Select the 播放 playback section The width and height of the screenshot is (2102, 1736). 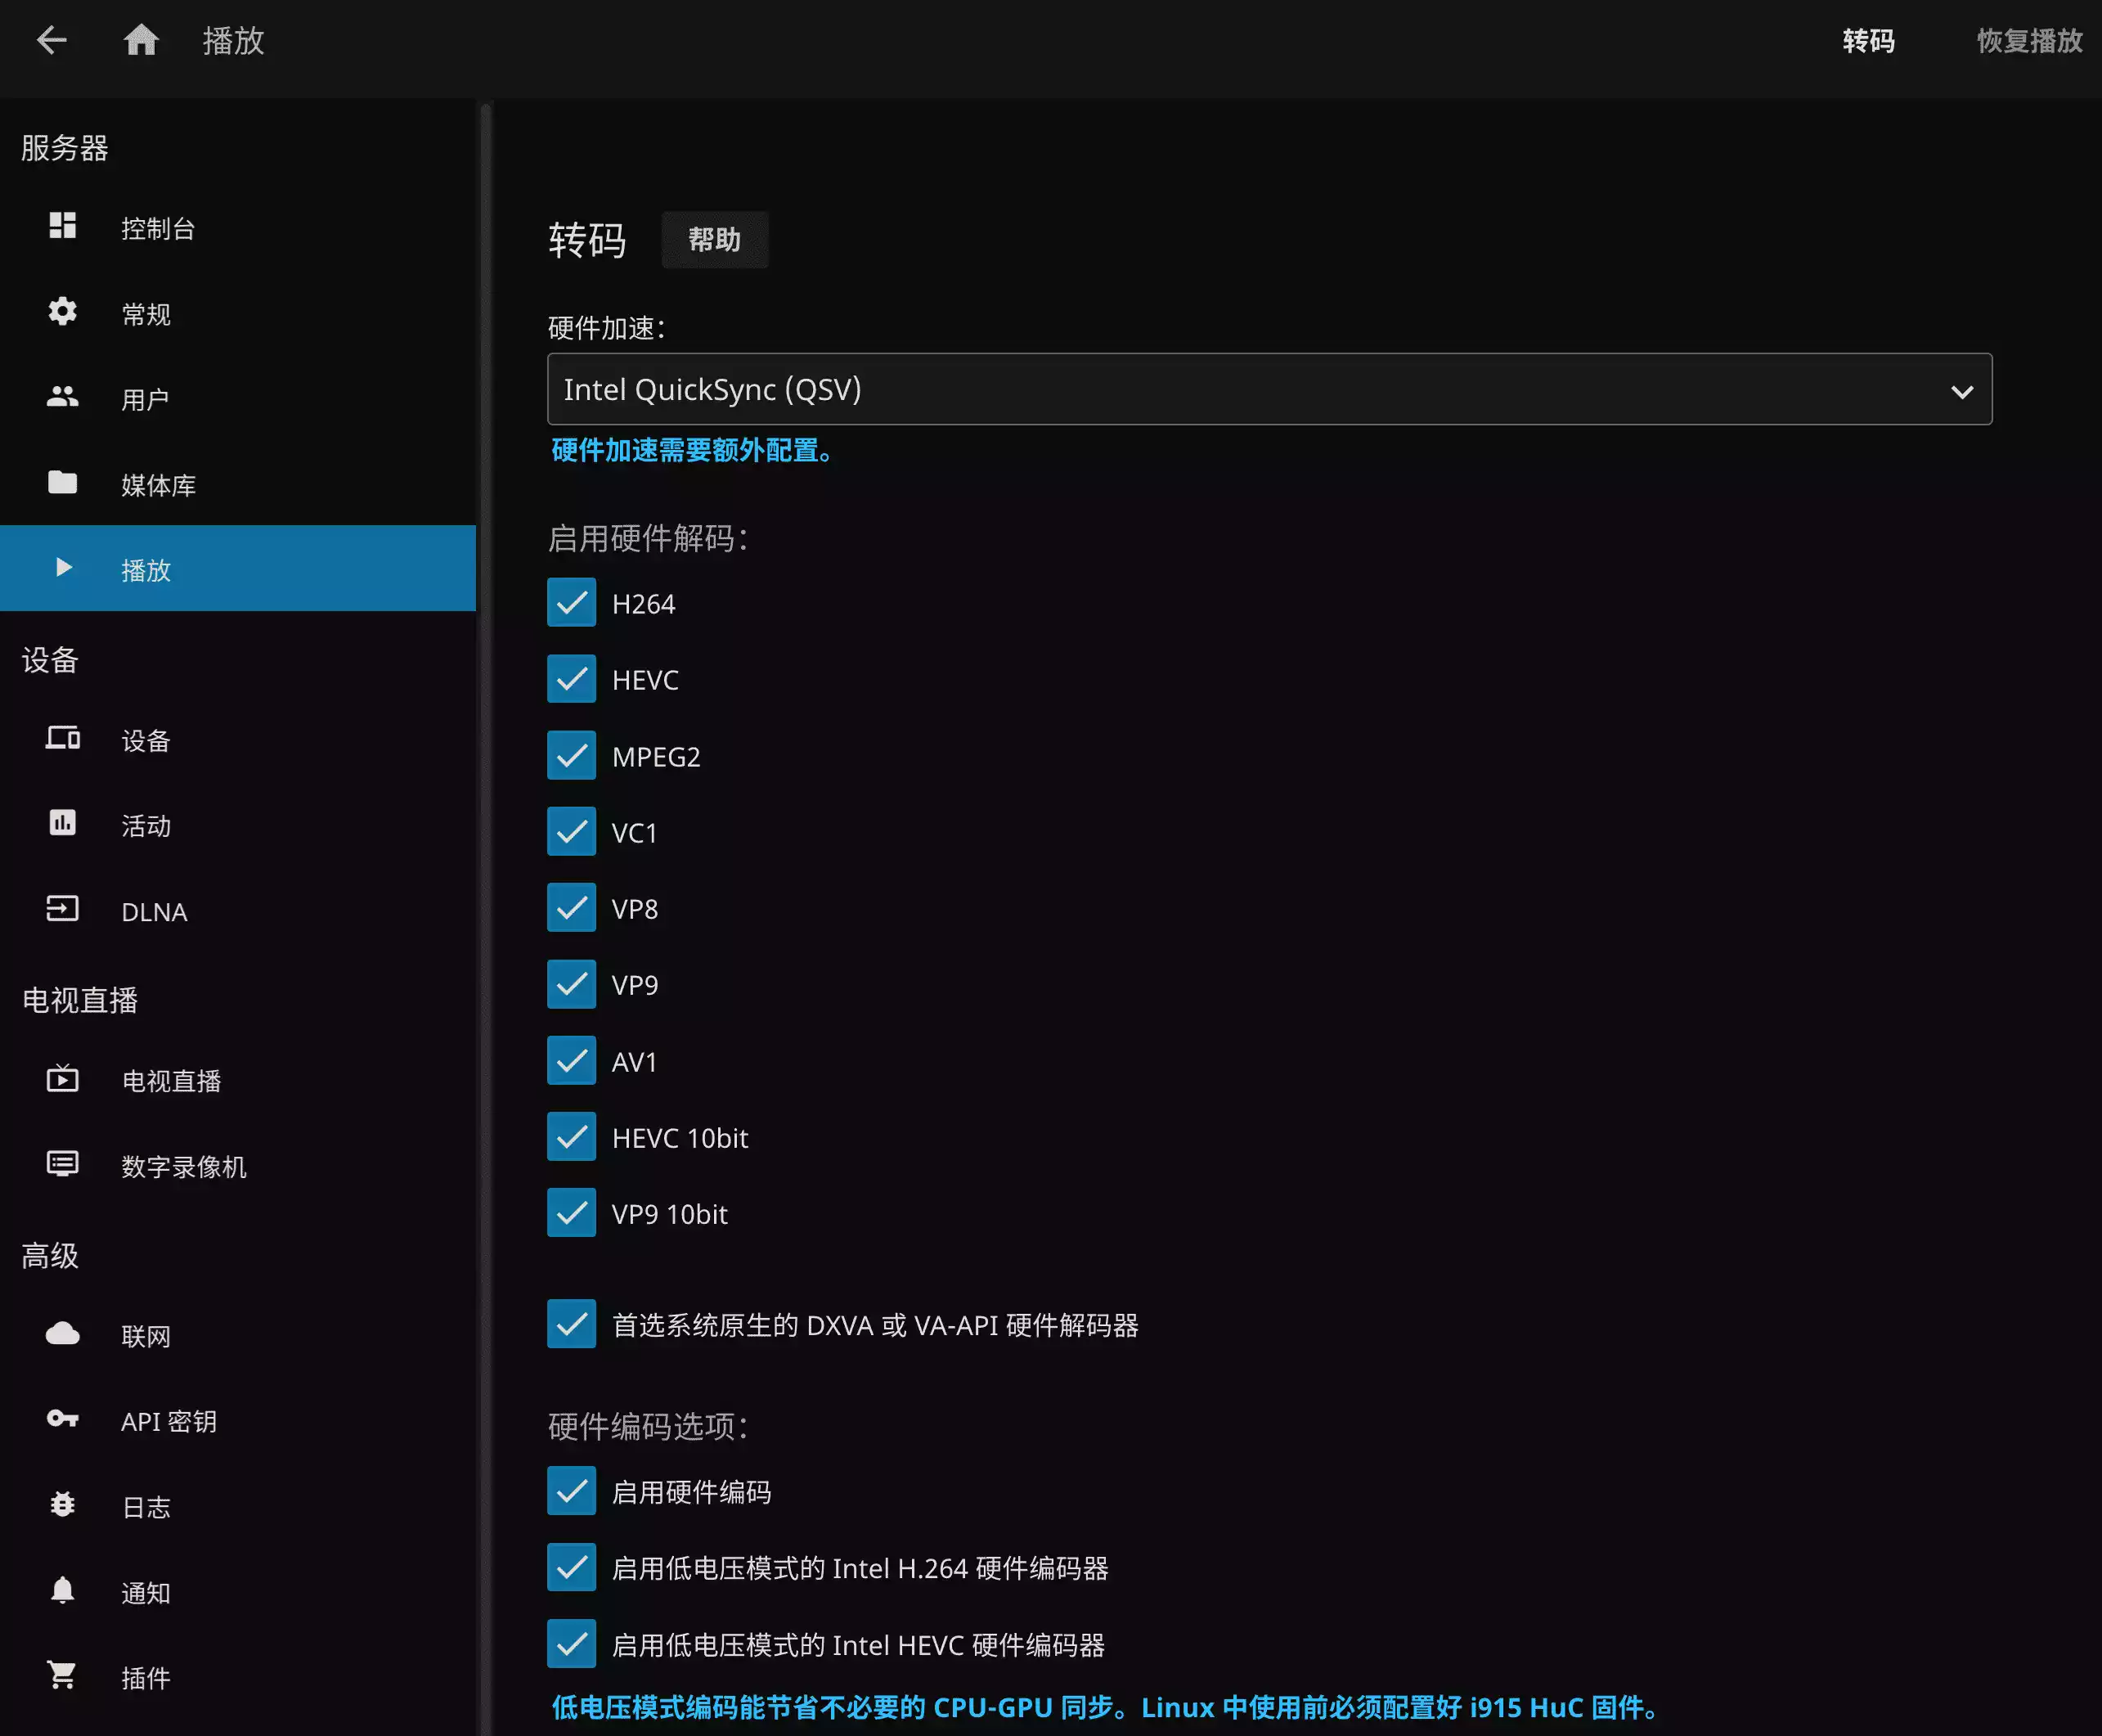click(147, 570)
